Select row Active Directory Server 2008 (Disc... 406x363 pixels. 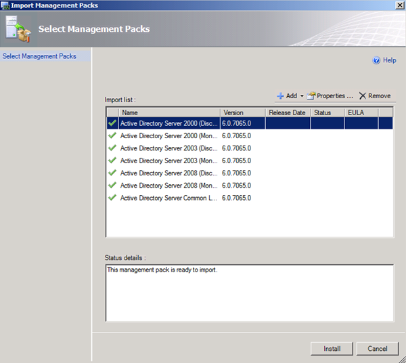point(250,173)
